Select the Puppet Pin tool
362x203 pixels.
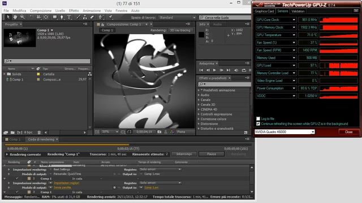(111, 17)
